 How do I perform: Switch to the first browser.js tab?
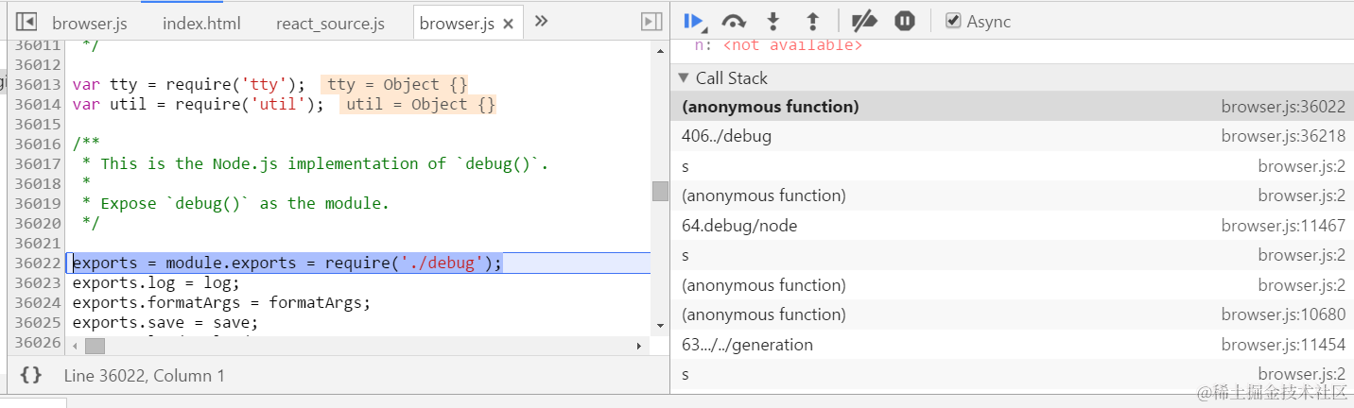point(89,24)
